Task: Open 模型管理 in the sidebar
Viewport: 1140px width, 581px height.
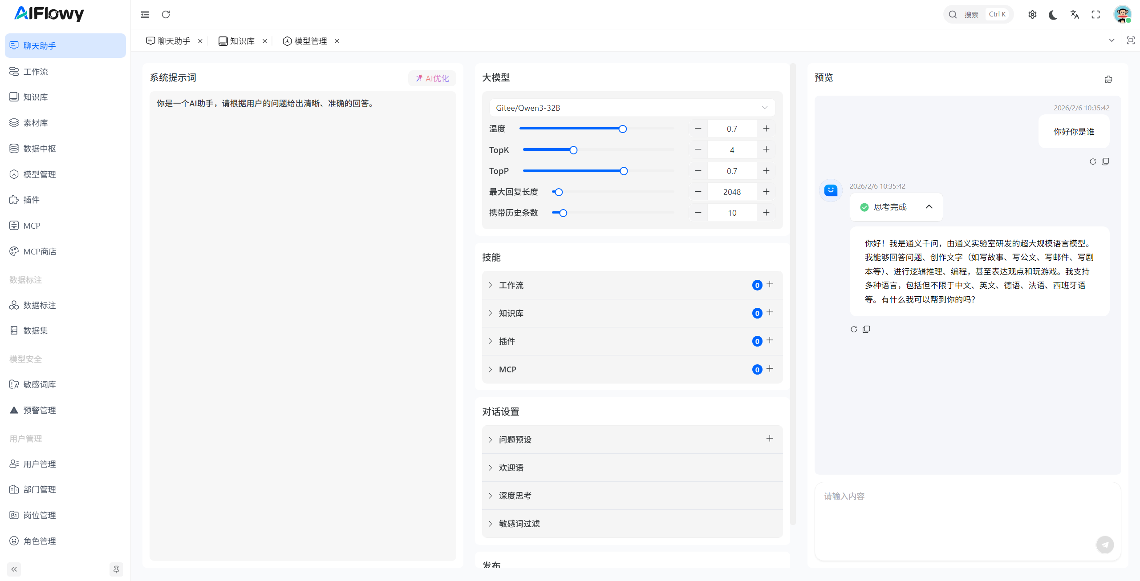Action: [x=39, y=174]
